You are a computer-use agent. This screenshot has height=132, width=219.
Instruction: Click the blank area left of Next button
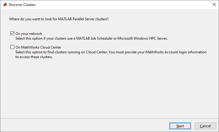(89, 126)
